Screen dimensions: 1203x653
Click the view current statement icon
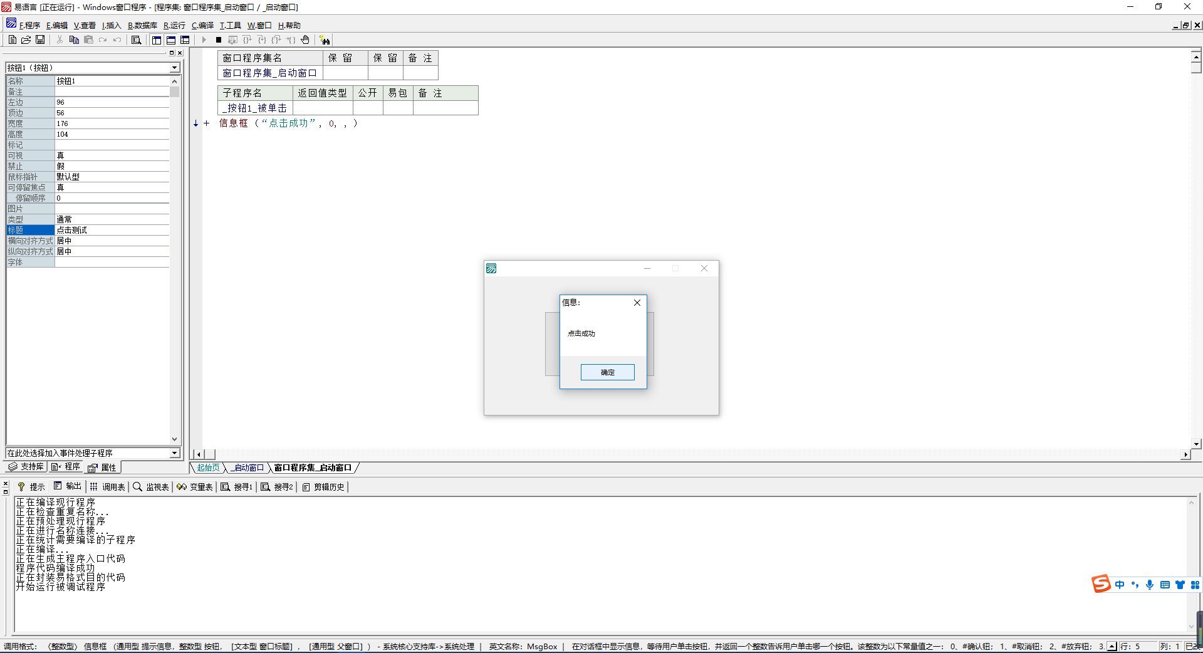point(232,39)
